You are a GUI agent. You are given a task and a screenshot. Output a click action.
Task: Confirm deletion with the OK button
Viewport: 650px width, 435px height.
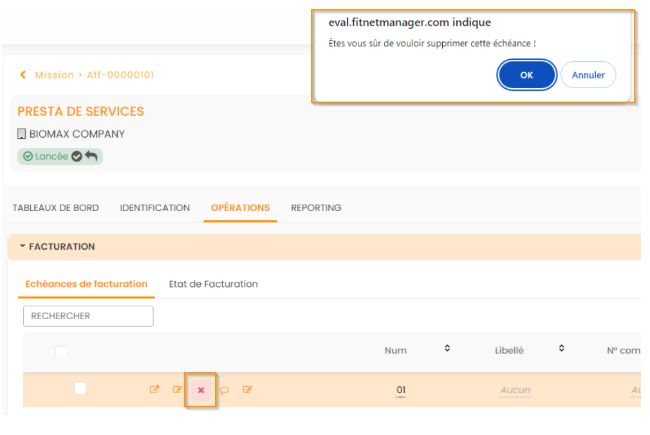tap(526, 75)
